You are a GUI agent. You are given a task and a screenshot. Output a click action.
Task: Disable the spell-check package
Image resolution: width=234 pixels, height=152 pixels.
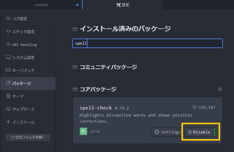pos(200,132)
